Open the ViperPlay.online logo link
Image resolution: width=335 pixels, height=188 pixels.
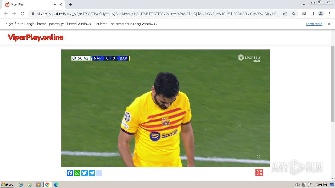(36, 37)
